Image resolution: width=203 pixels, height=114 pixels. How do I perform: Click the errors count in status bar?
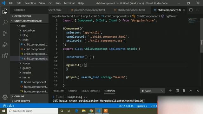coord(6,106)
